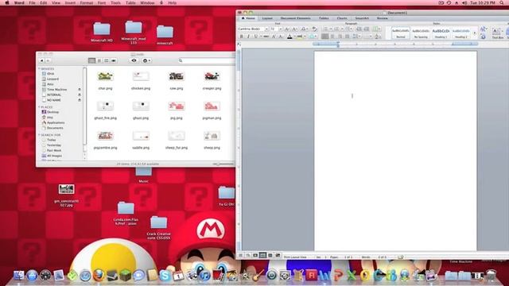Collapse the Devices section in Finder sidebar
The width and height of the screenshot is (509, 286).
point(39,69)
